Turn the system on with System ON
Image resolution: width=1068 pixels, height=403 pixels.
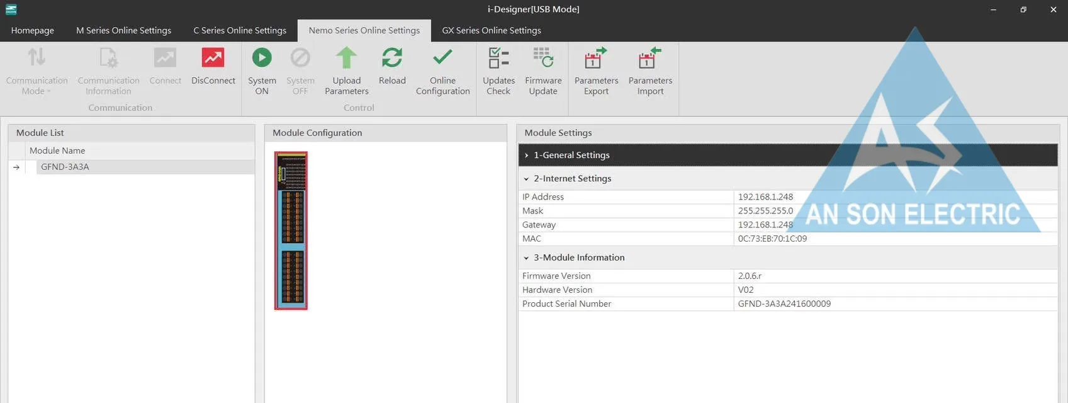coord(262,58)
